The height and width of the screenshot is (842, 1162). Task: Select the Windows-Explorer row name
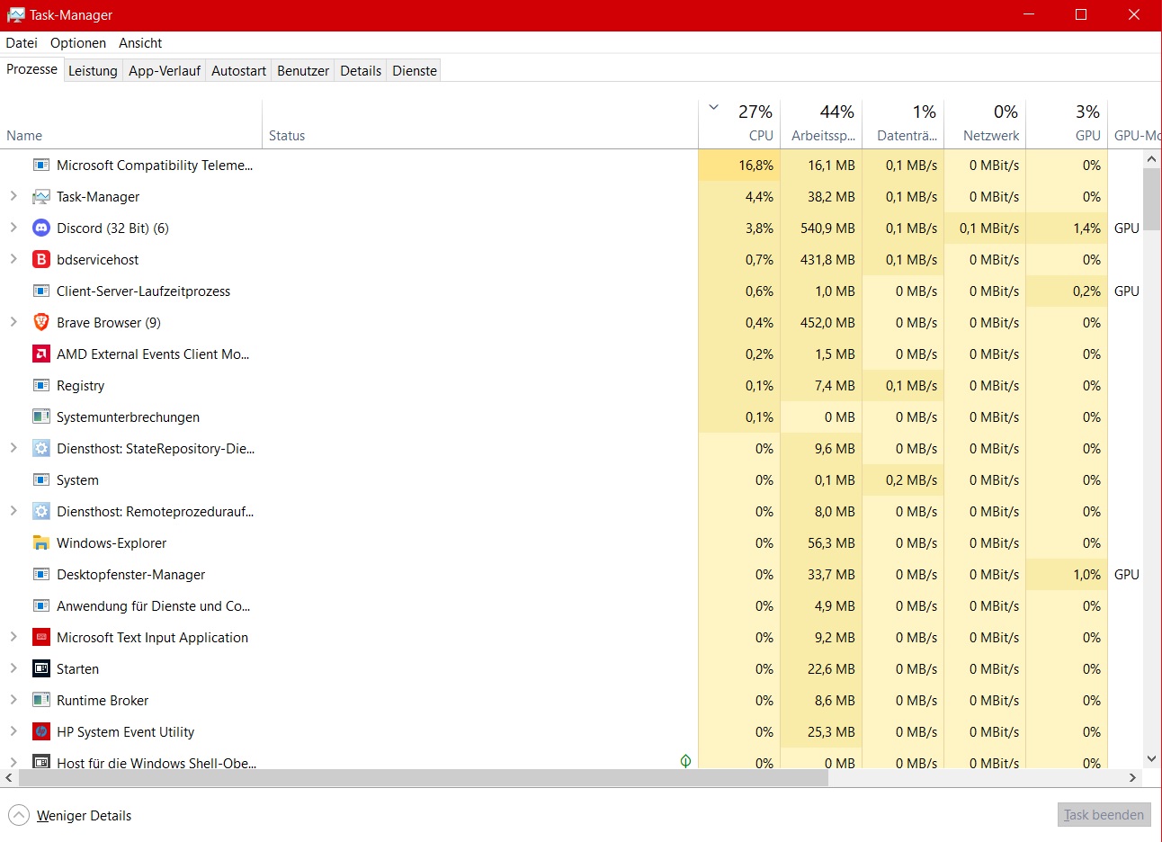coord(112,543)
